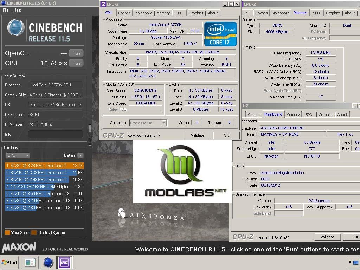
Task: Open the Help menu in Cinebench
Action: click(x=17, y=10)
